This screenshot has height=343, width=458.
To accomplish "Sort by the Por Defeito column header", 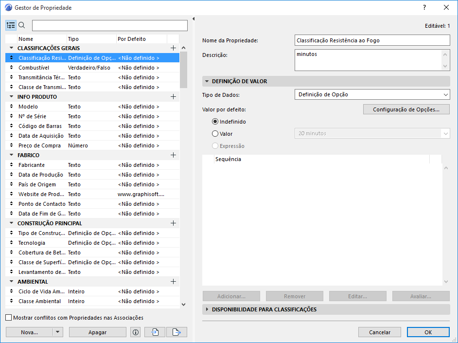I will click(141, 39).
